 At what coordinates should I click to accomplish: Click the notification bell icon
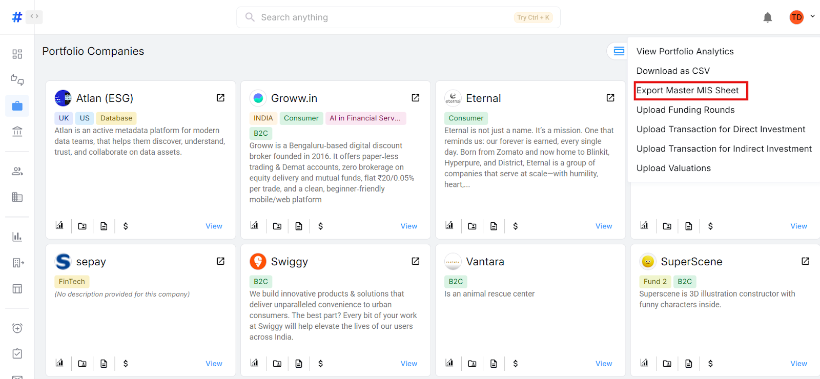(767, 17)
